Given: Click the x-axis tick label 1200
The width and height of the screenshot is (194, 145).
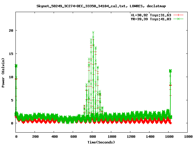Looking at the screenshot, I should pos(131,137).
